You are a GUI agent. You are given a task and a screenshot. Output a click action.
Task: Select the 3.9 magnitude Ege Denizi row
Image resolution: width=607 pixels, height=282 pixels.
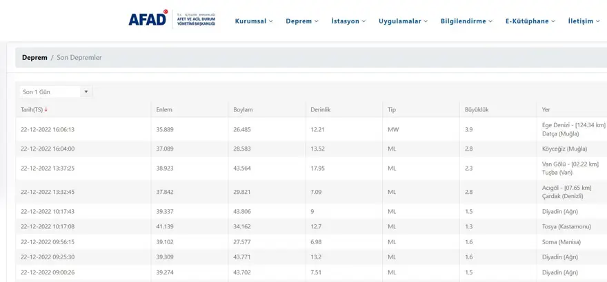click(x=310, y=129)
